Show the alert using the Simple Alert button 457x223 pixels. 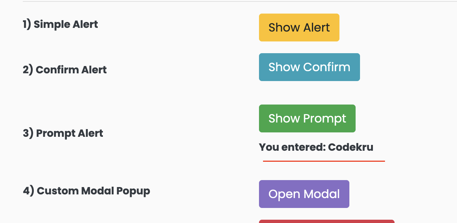pos(299,27)
